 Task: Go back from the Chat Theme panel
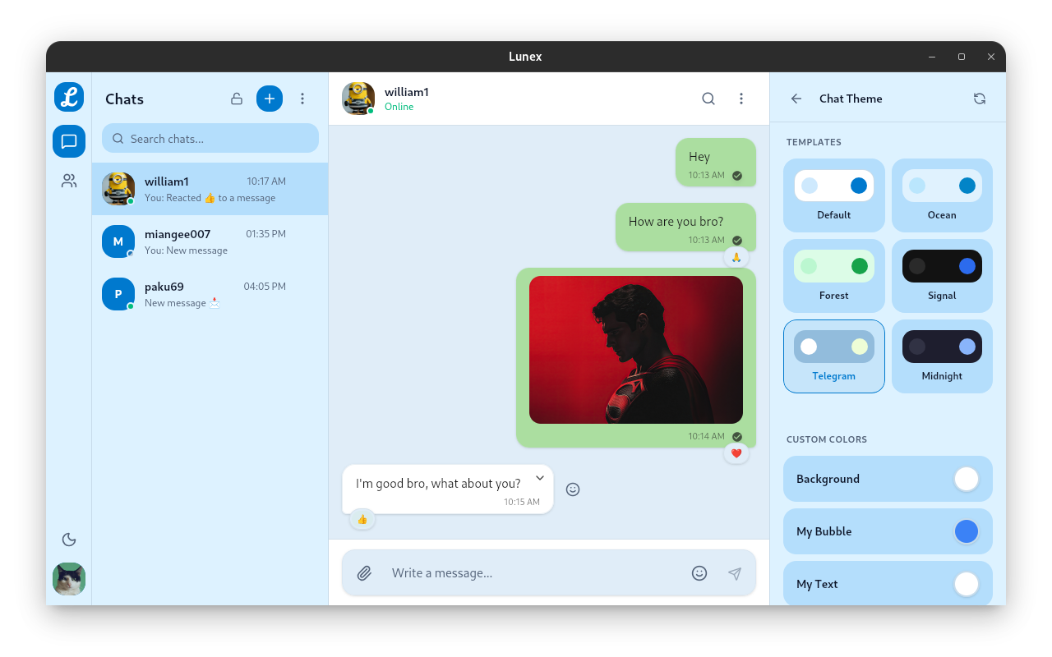point(796,98)
